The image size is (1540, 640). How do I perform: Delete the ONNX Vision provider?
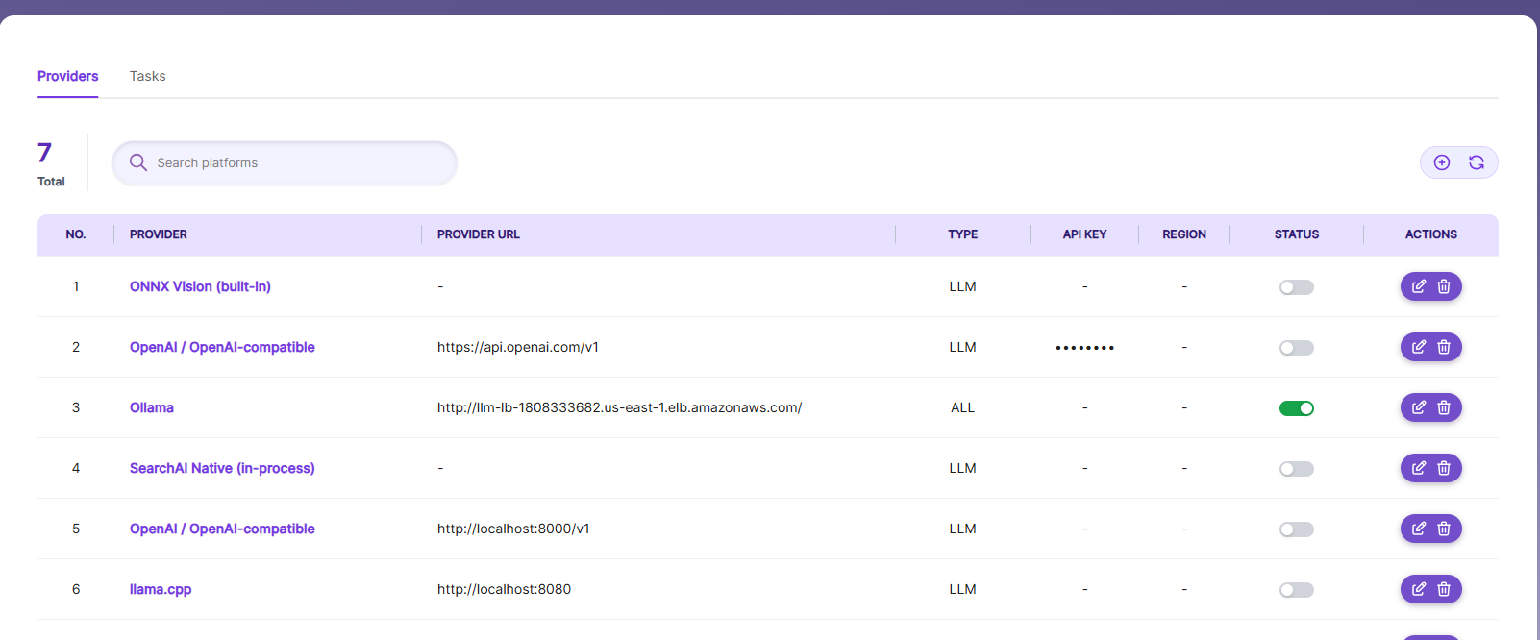pyautogui.click(x=1444, y=286)
